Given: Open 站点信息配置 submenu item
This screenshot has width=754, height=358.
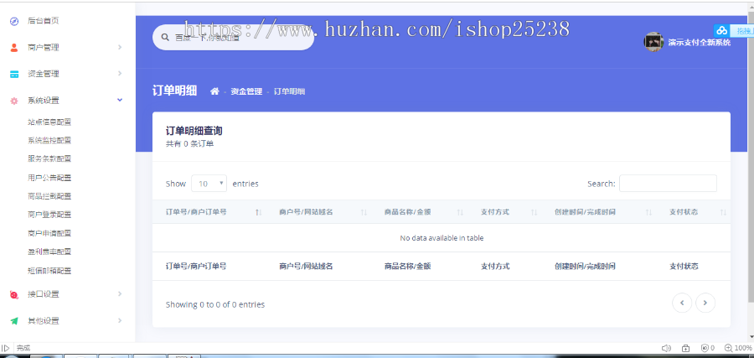Looking at the screenshot, I should (49, 122).
